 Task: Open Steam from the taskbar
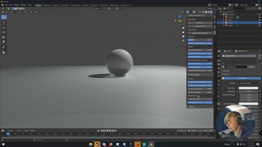coord(97,144)
